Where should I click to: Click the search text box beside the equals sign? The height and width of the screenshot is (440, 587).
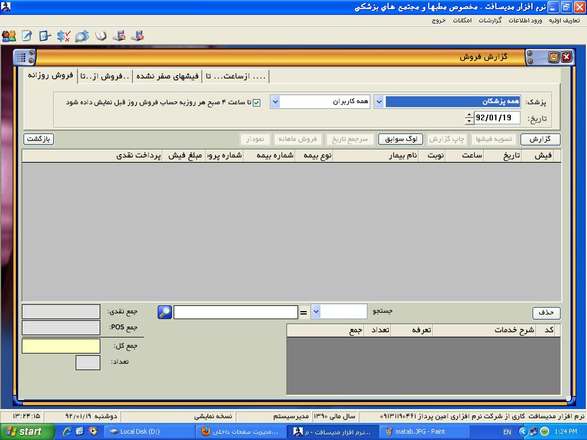tap(236, 312)
